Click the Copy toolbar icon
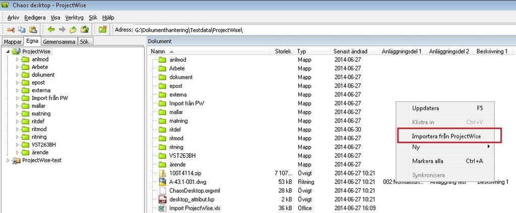The width and height of the screenshot is (516, 213). (22, 30)
